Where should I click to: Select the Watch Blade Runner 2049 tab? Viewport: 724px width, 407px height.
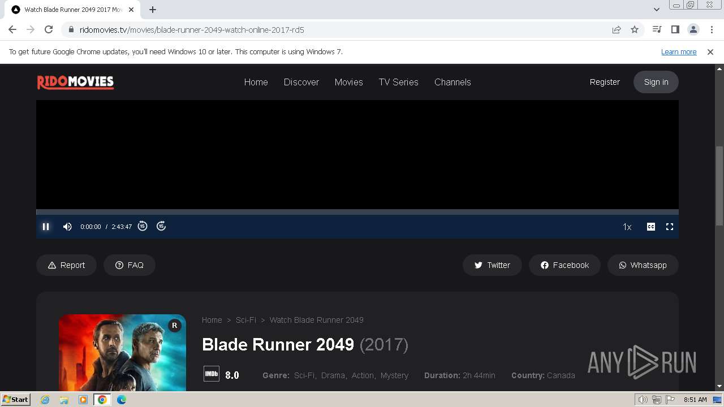click(x=72, y=10)
